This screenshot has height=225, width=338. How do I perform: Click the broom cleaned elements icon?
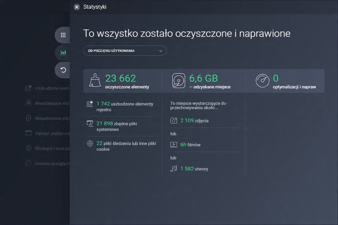(x=95, y=80)
